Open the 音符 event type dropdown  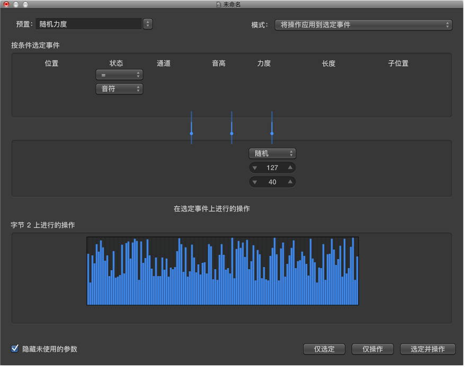(119, 89)
